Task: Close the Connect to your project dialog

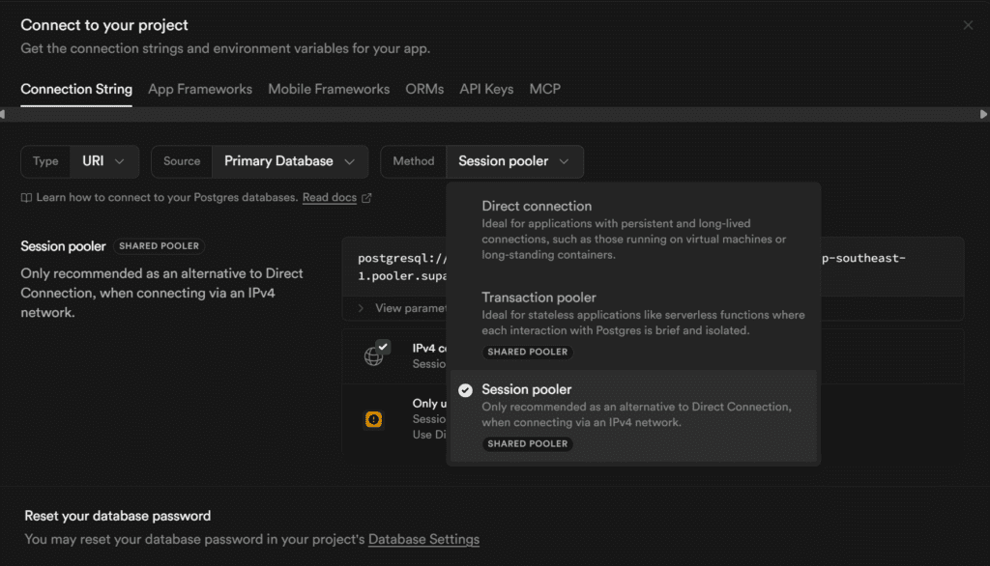Action: click(968, 25)
